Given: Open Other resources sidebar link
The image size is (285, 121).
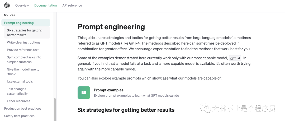Looking at the screenshot, I should click(x=18, y=101).
